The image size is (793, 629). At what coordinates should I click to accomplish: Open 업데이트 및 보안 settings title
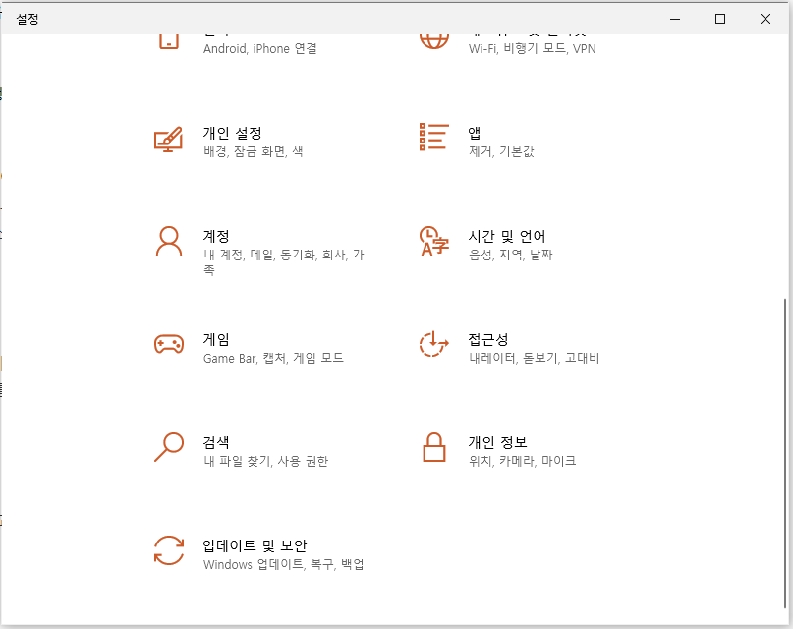pyautogui.click(x=255, y=545)
